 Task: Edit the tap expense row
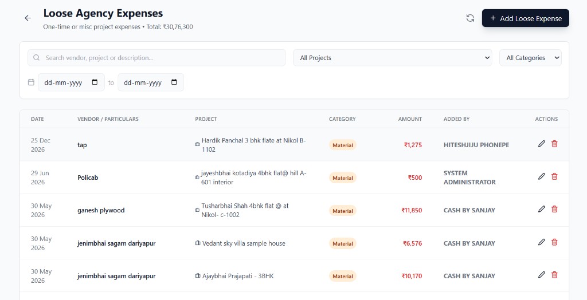coord(541,144)
